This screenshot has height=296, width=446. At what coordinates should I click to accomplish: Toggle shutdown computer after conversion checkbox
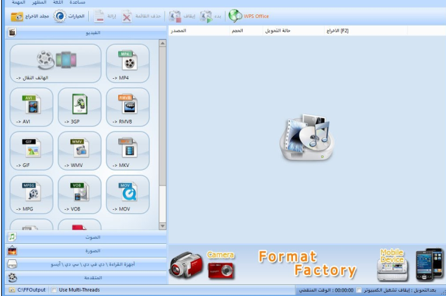pyautogui.click(x=359, y=290)
